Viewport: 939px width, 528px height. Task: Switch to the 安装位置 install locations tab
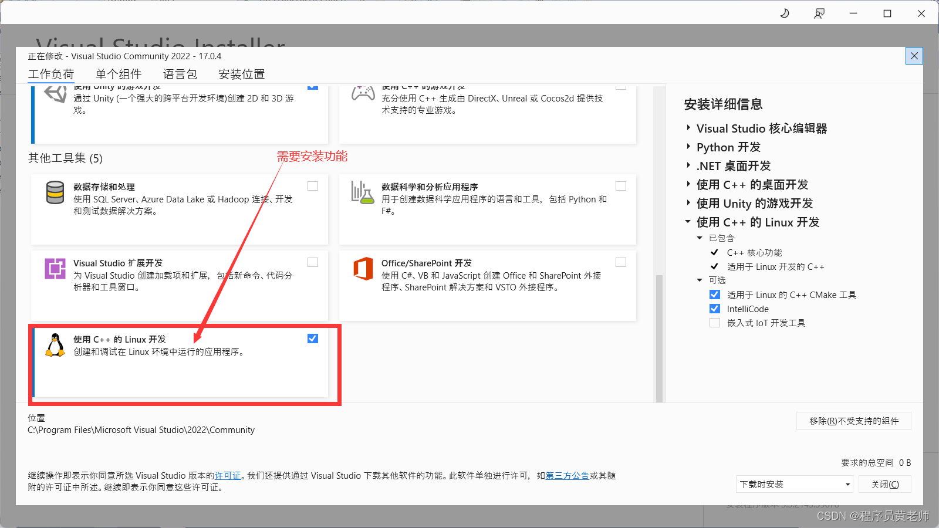242,74
